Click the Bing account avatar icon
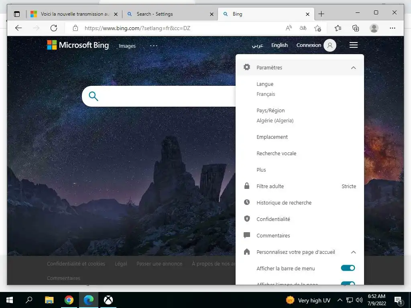 330,45
